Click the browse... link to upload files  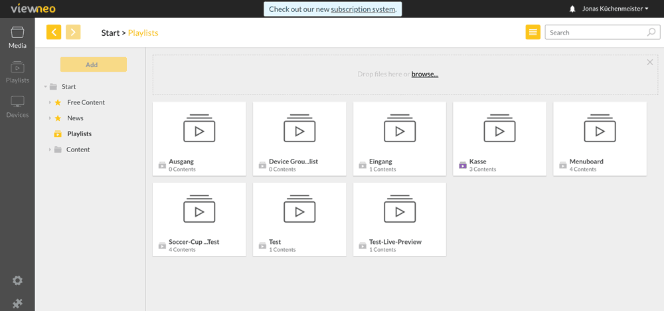pos(425,74)
